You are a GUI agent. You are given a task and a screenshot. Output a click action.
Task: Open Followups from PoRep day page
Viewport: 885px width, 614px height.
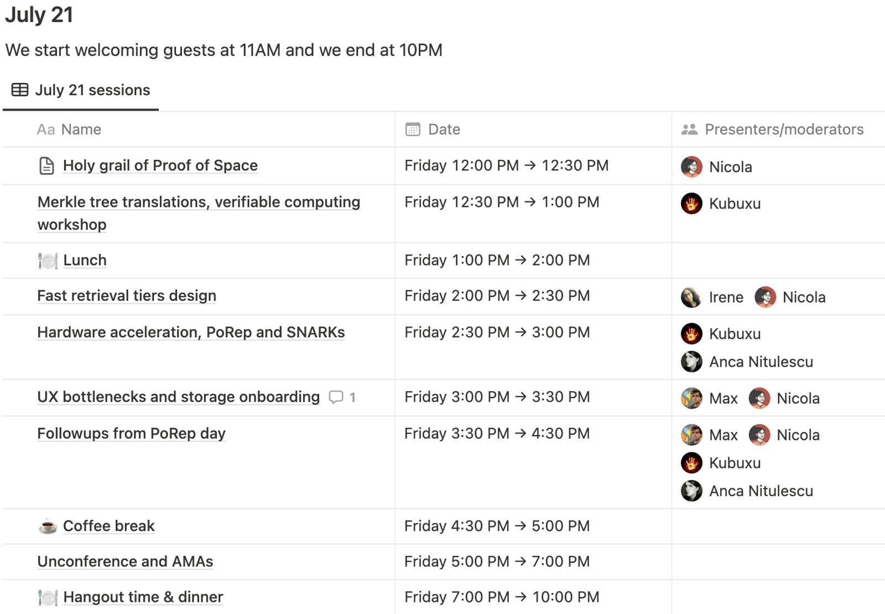[131, 434]
